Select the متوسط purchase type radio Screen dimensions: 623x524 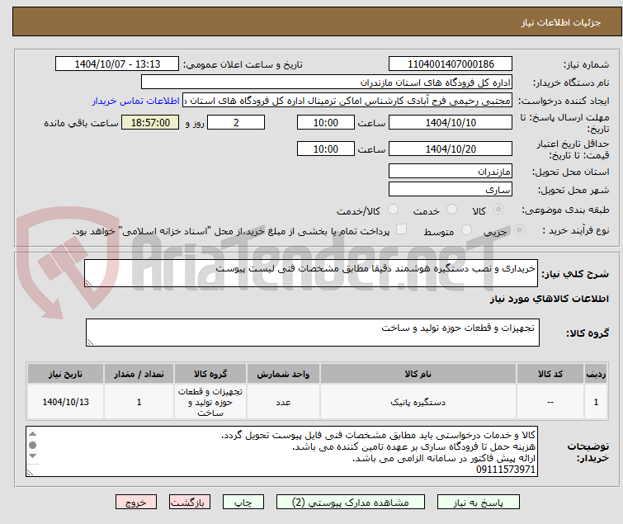pos(466,230)
